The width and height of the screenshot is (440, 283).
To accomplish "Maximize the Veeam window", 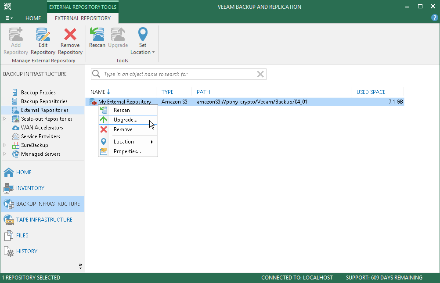I will (420, 7).
